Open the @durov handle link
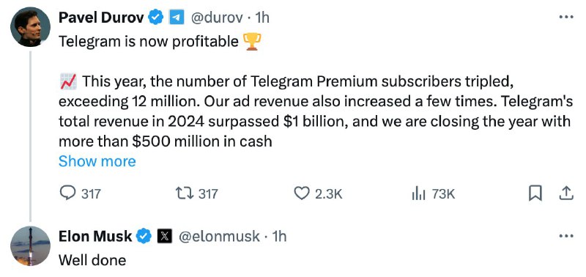 217,18
